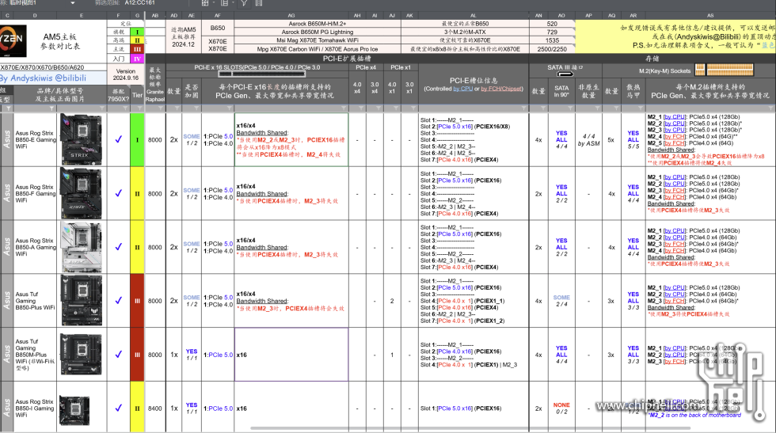This screenshot has width=776, height=433.
Task: Select the 'Asus Rog Strix B850-A Gaming WiFi' name cell
Action: 35,247
